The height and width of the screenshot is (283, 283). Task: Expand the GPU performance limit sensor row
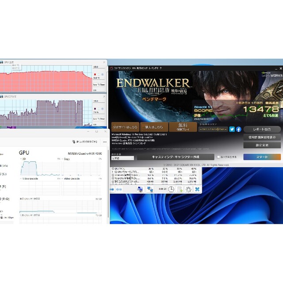click(x=113, y=172)
